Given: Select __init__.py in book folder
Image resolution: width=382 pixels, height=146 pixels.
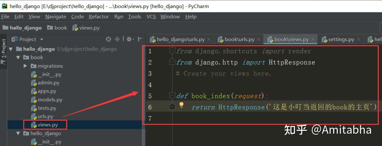Looking at the screenshot, I should (46, 75).
